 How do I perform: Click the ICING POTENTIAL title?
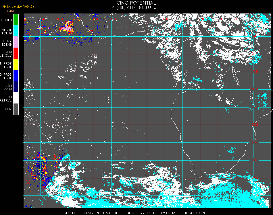pos(136,3)
